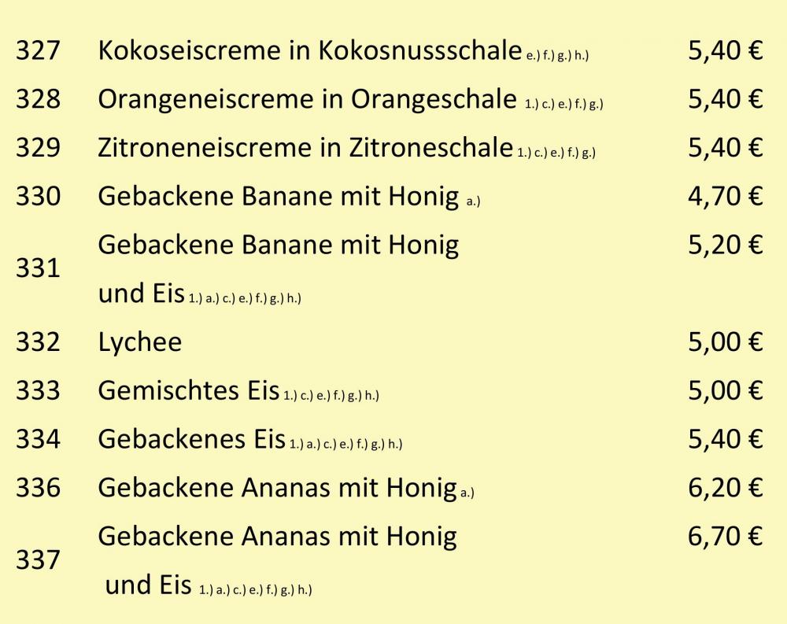
Task: Click item number 331
Action: 38,268
